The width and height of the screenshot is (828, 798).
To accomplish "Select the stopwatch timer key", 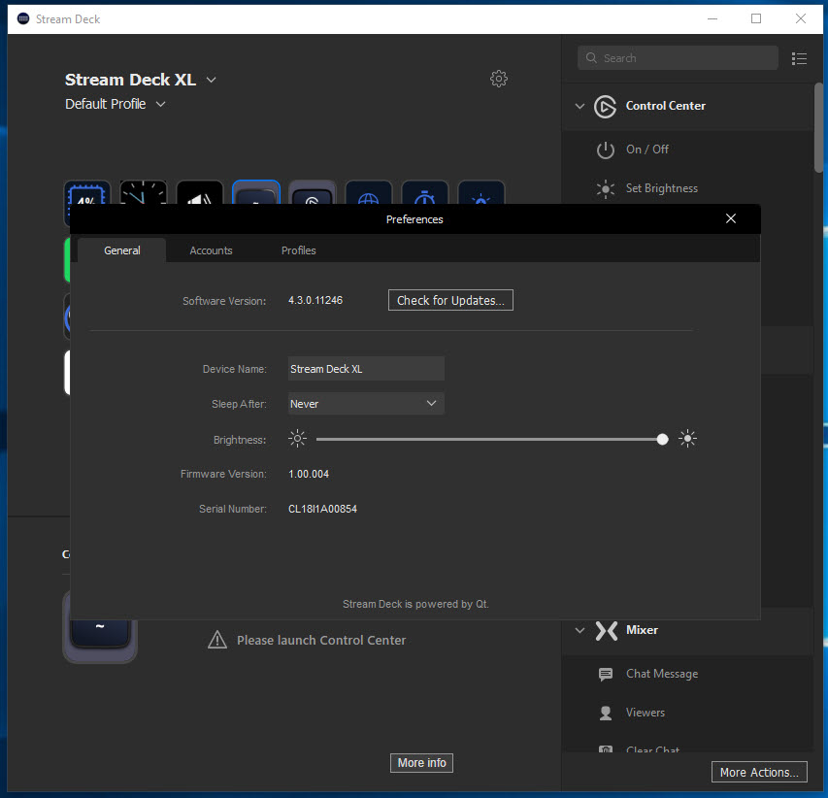I will coord(425,192).
